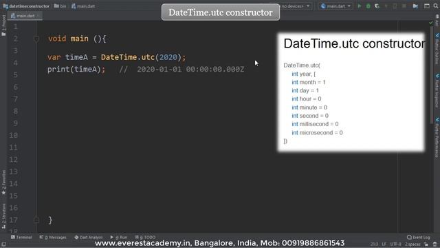Select datetimeconstructor in the breadcrumb

point(26,6)
